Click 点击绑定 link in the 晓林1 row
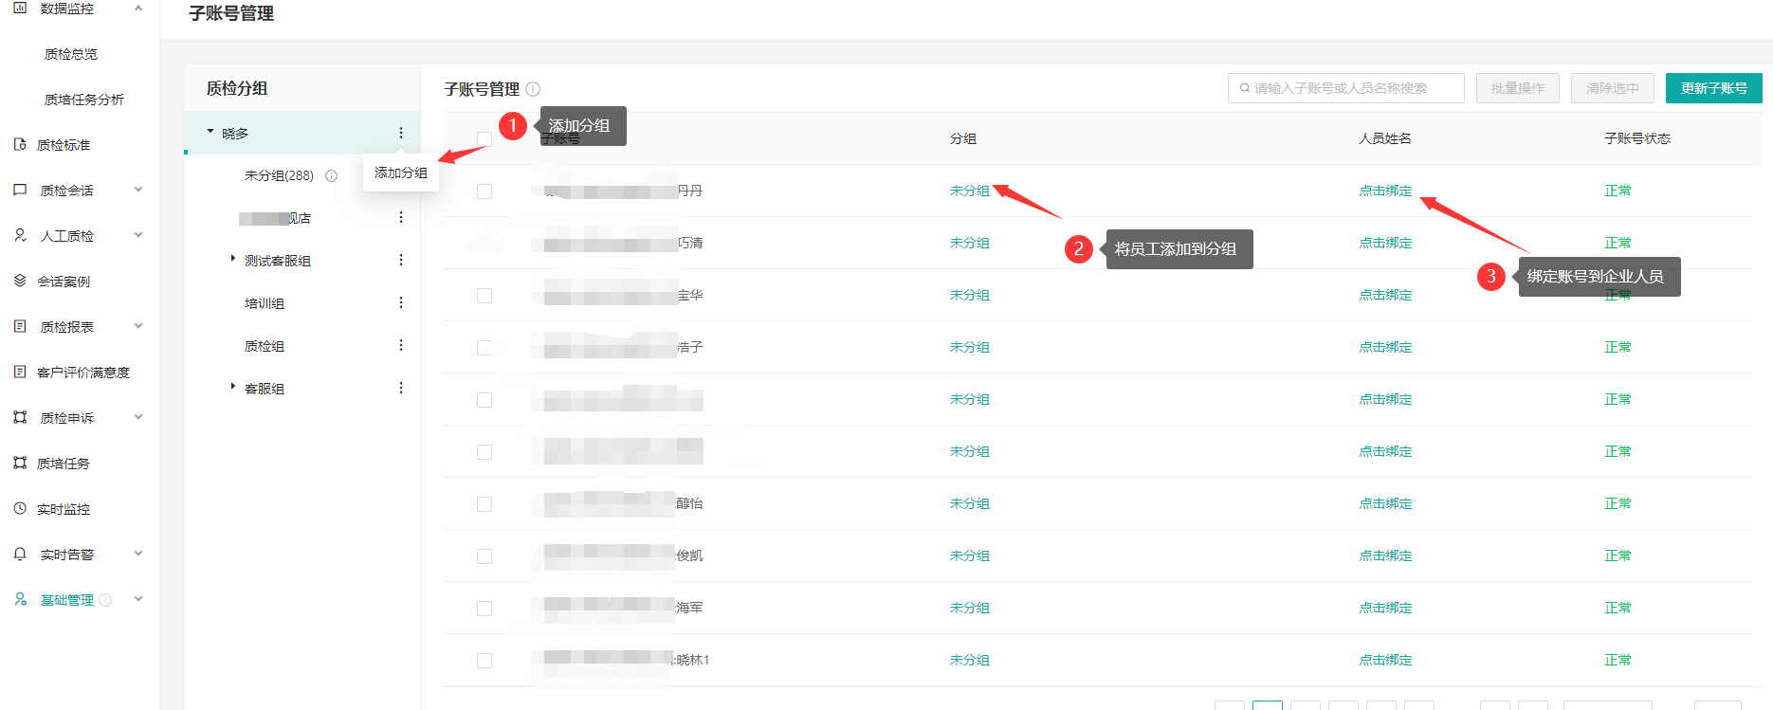The width and height of the screenshot is (1773, 710). [x=1386, y=660]
